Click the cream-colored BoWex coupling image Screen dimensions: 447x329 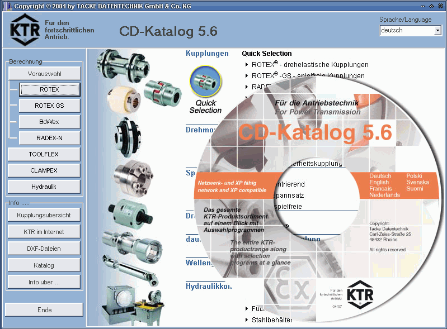click(124, 100)
